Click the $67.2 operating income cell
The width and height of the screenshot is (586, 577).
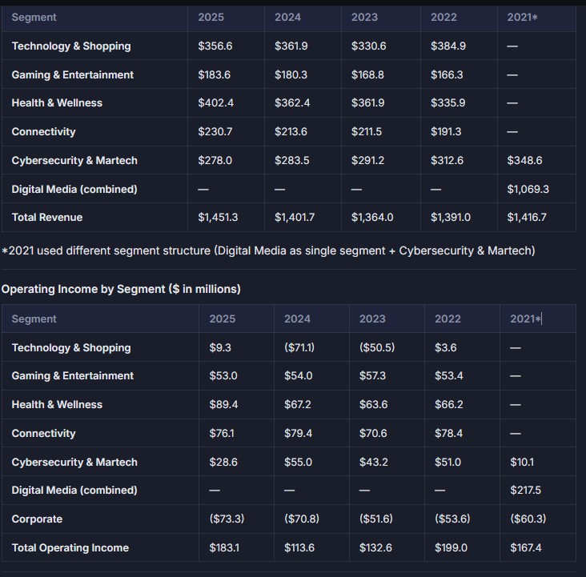click(298, 404)
